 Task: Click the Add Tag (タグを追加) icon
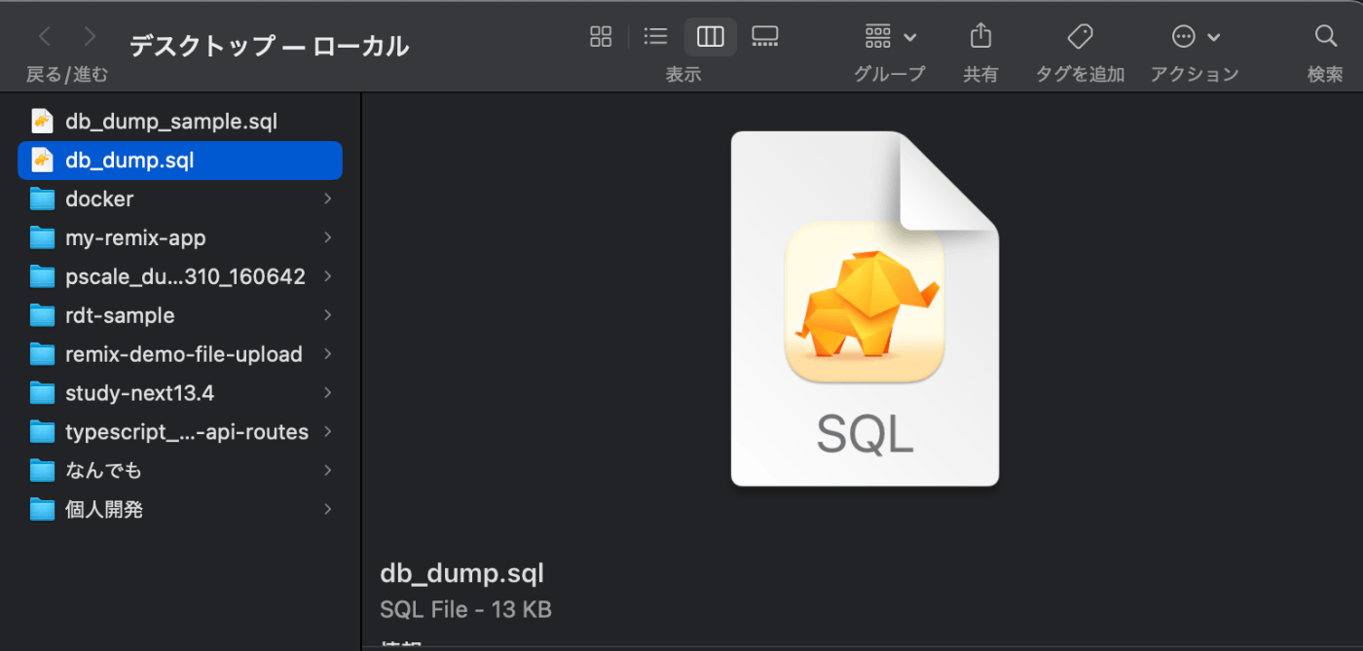pos(1080,37)
